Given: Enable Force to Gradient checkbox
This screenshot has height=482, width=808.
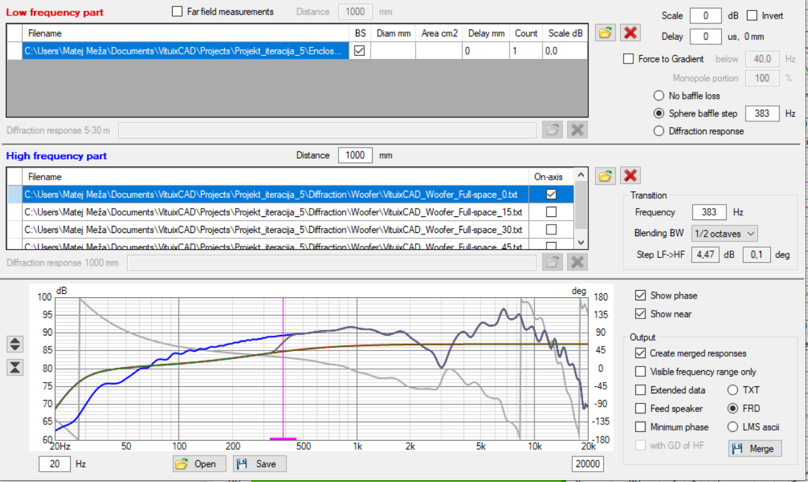Looking at the screenshot, I should click(x=629, y=59).
